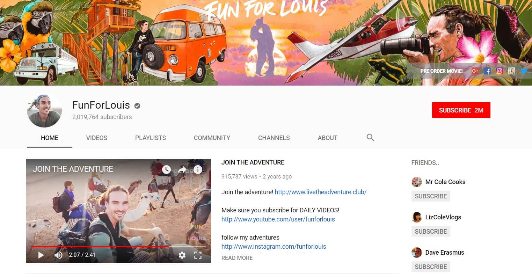Viewport: 532px width, 277px height.
Task: Seek using the red video progress bar
Action: [105, 247]
